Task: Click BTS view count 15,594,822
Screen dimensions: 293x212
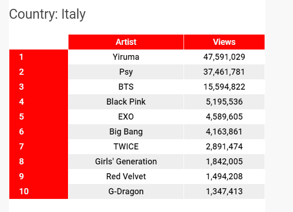Action: 224,87
